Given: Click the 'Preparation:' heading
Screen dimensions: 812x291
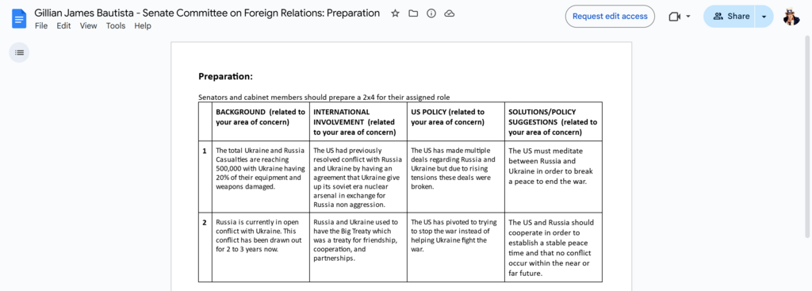Looking at the screenshot, I should click(x=225, y=76).
